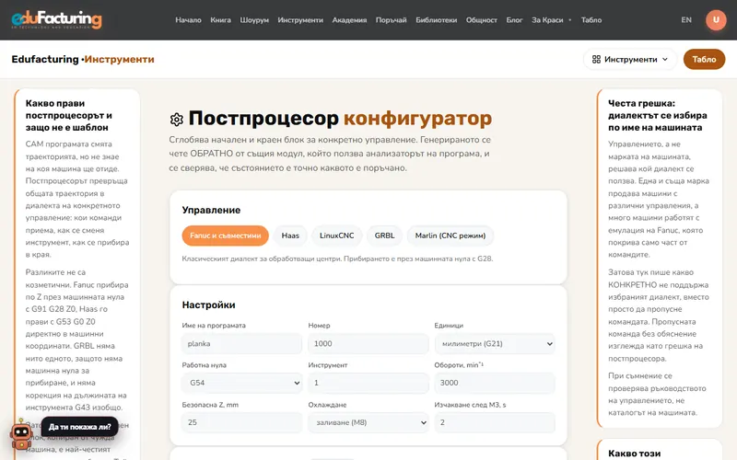Screen dimensions: 737x460
Task: Click heading Какво прави постпроцесорът
Action: [68, 116]
